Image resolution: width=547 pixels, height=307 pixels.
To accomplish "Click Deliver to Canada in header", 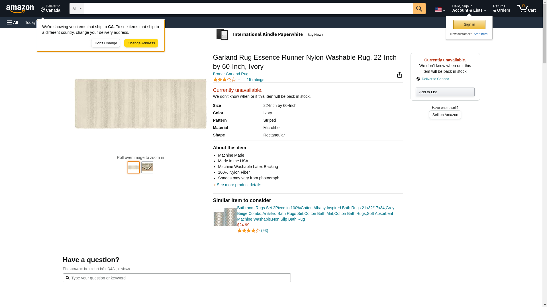I will click(x=50, y=9).
